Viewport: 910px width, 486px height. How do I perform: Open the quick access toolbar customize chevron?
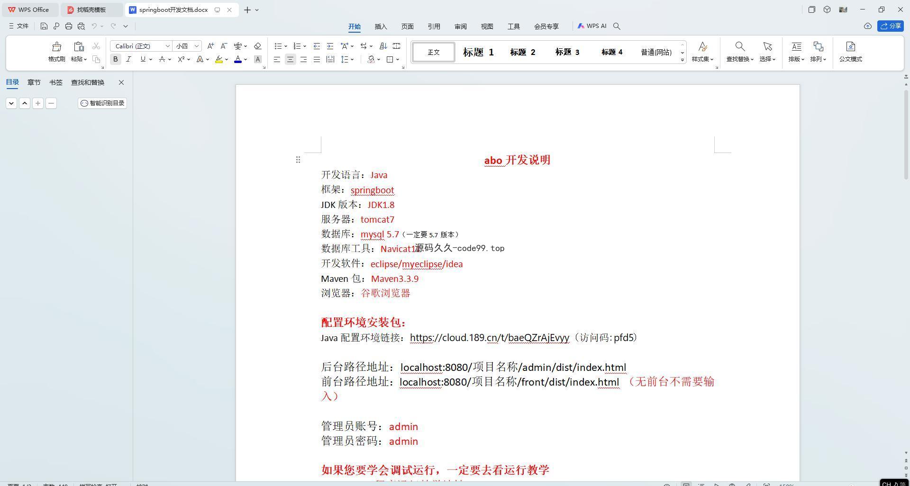pos(126,26)
